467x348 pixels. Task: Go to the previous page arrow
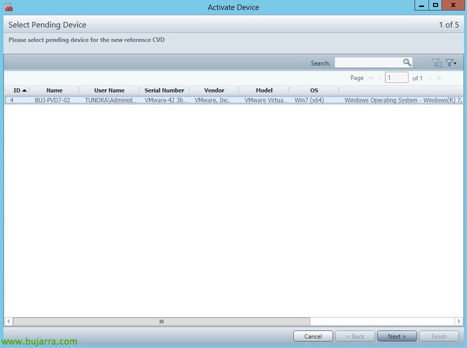[x=380, y=78]
